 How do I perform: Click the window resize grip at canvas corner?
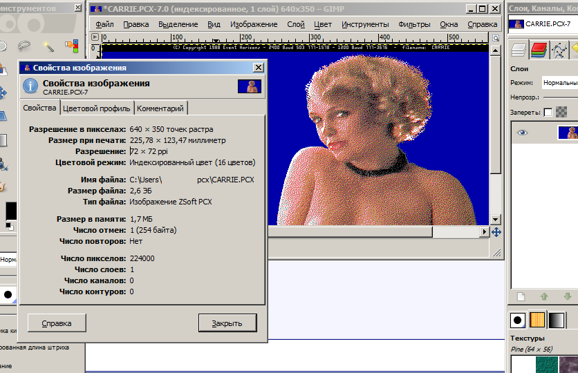(496, 252)
